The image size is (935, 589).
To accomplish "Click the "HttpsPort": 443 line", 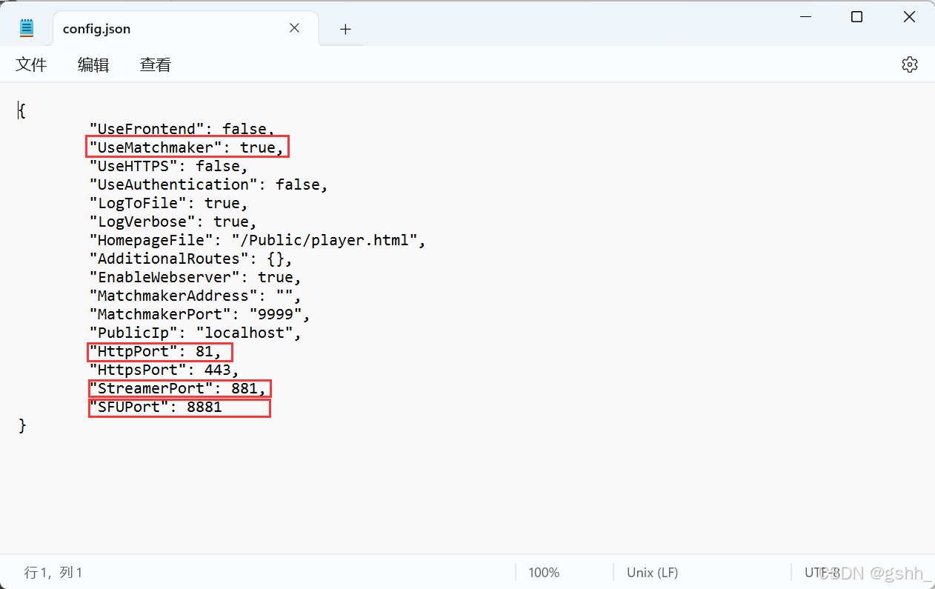I will (164, 370).
